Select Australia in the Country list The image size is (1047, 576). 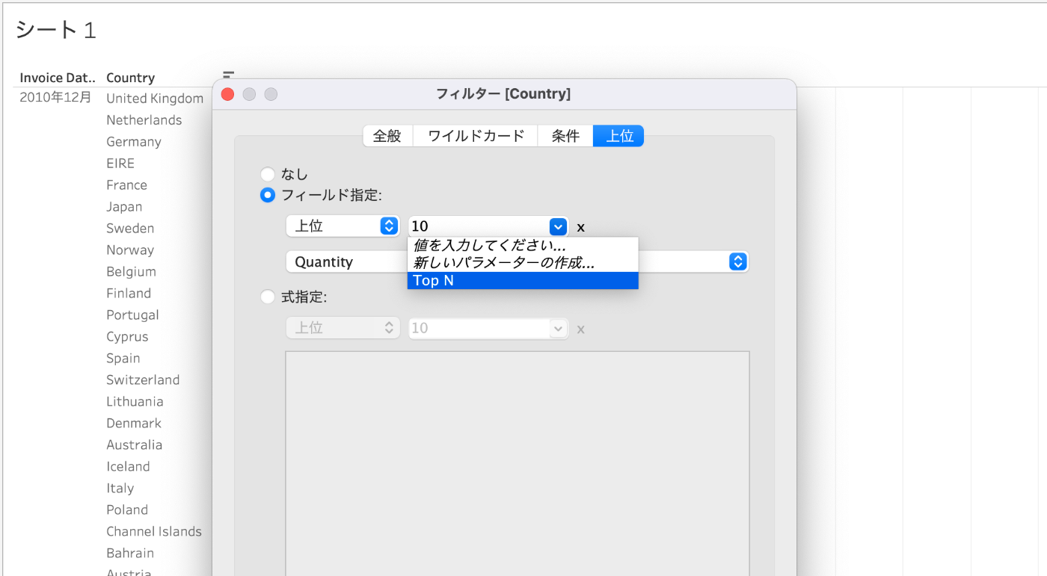click(134, 445)
